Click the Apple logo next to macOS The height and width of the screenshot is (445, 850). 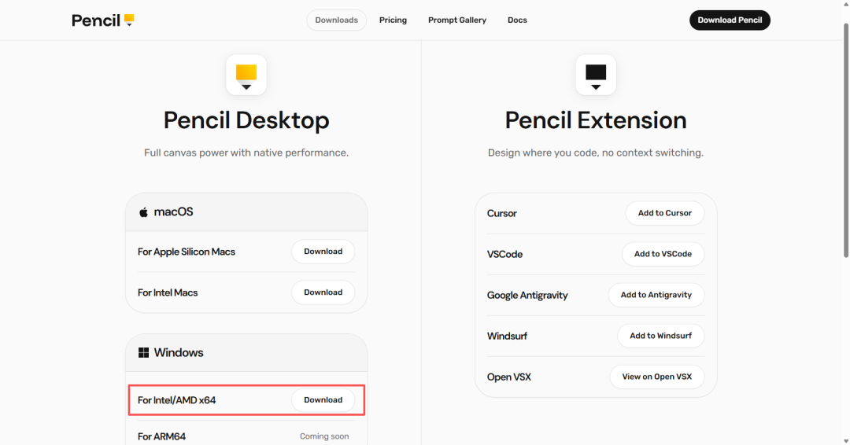(143, 212)
